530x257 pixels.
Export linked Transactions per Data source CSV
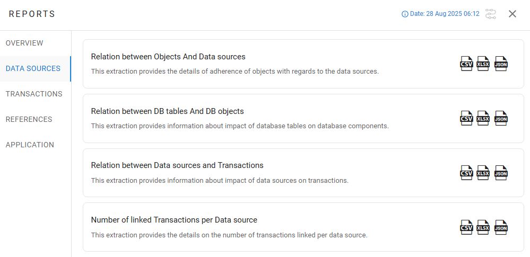[x=466, y=227]
